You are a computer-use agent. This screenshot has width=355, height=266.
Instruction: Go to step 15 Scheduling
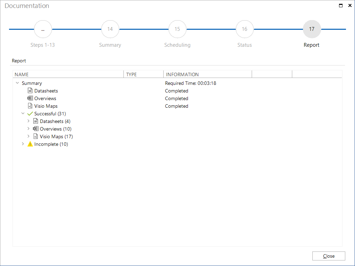177,29
